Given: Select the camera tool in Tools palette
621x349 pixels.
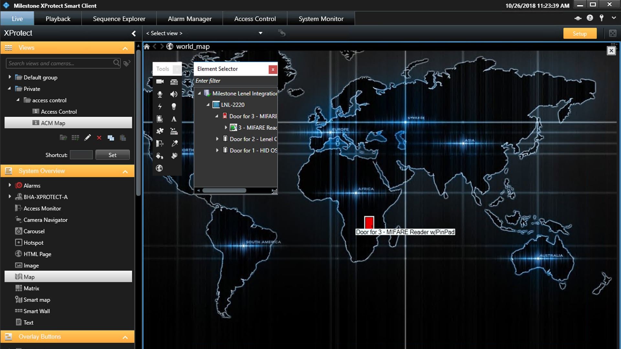Looking at the screenshot, I should point(160,82).
